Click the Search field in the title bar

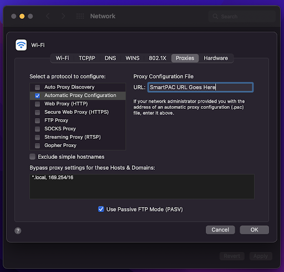242,16
